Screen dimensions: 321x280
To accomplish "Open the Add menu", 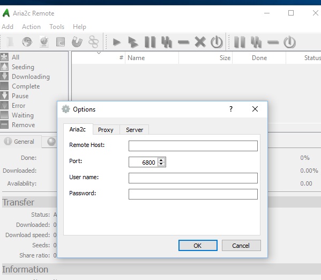I will pyautogui.click(x=8, y=27).
